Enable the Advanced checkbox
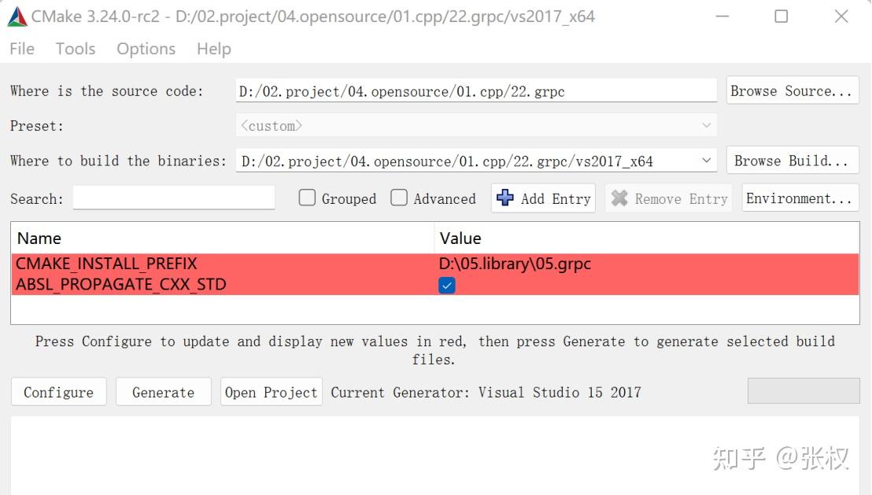The height and width of the screenshot is (495, 872). click(399, 198)
